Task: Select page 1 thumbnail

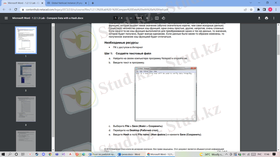Action: click(26, 40)
